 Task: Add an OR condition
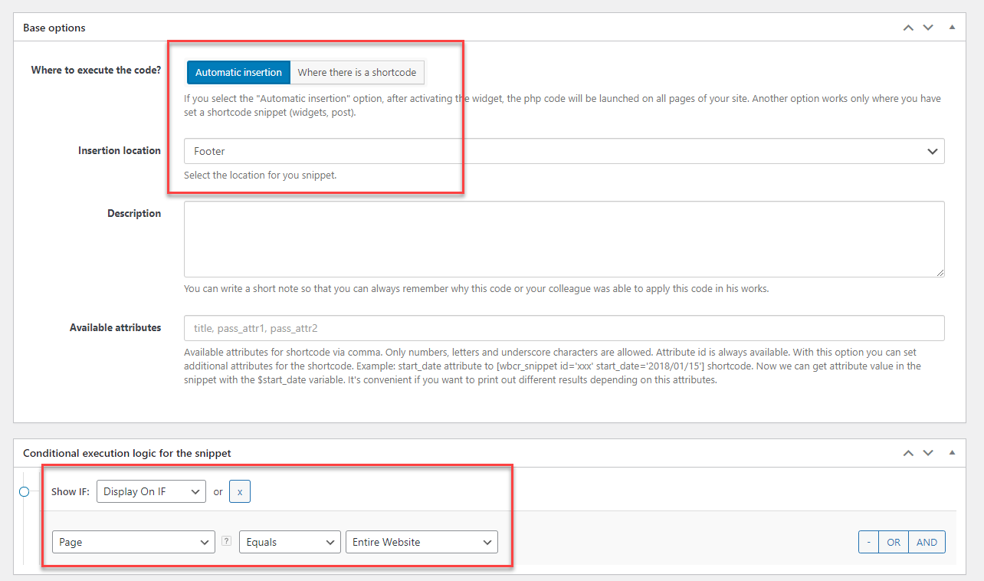point(894,542)
